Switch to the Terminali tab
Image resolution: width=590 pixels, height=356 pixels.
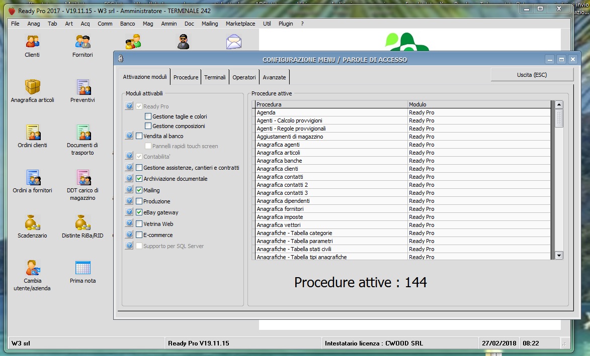tap(215, 77)
